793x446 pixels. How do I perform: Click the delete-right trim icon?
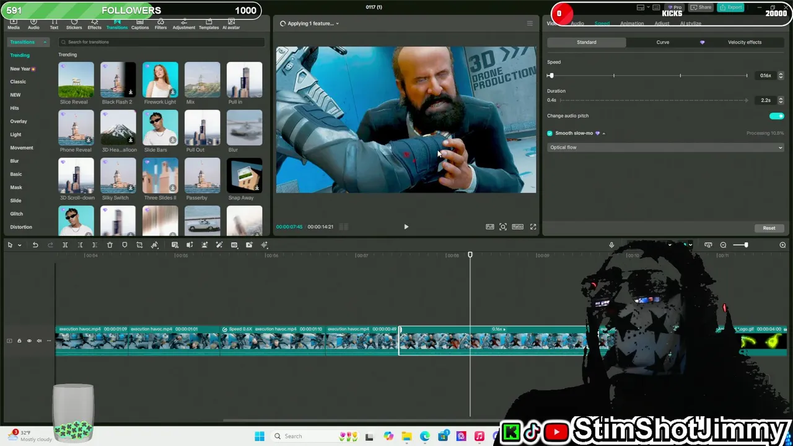[x=95, y=245]
